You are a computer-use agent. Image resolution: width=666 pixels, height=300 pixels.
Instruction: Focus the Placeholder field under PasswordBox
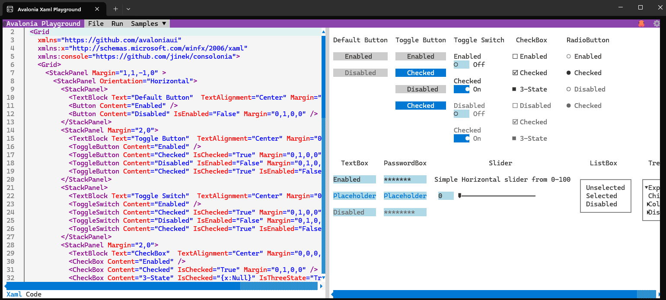tap(405, 196)
